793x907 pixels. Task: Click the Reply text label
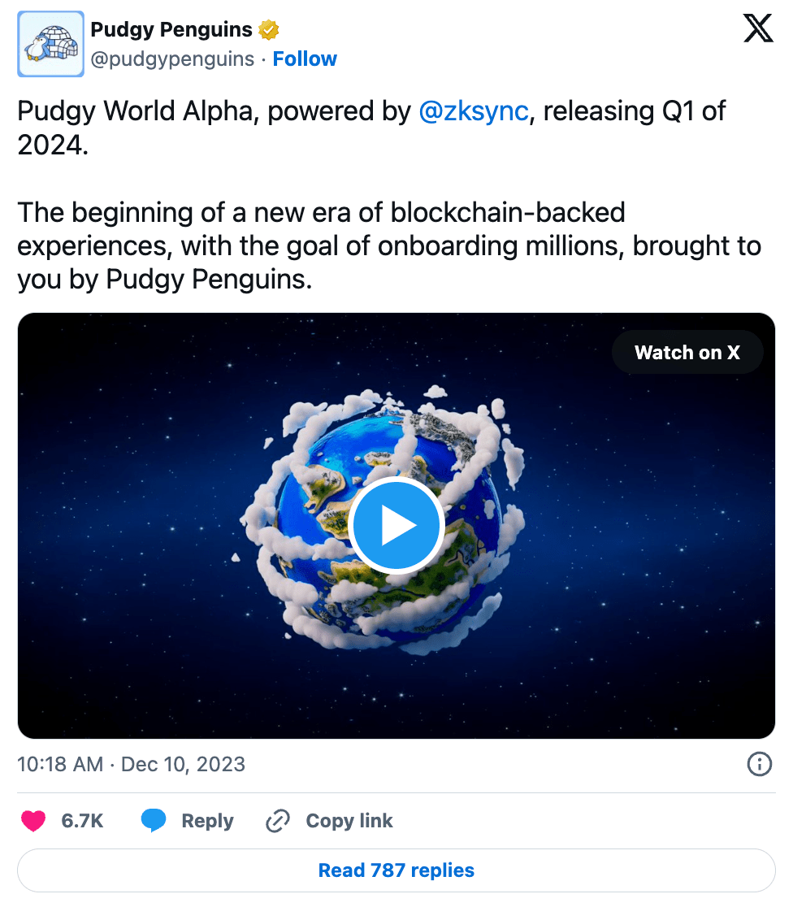tap(207, 821)
